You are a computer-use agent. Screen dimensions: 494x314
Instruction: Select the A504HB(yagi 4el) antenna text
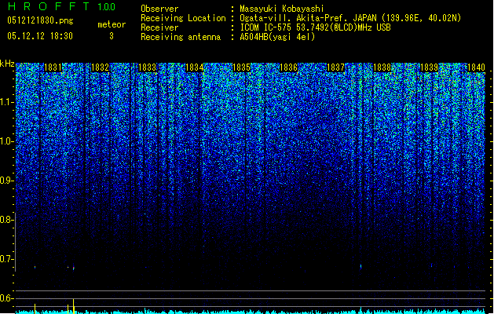click(x=277, y=37)
